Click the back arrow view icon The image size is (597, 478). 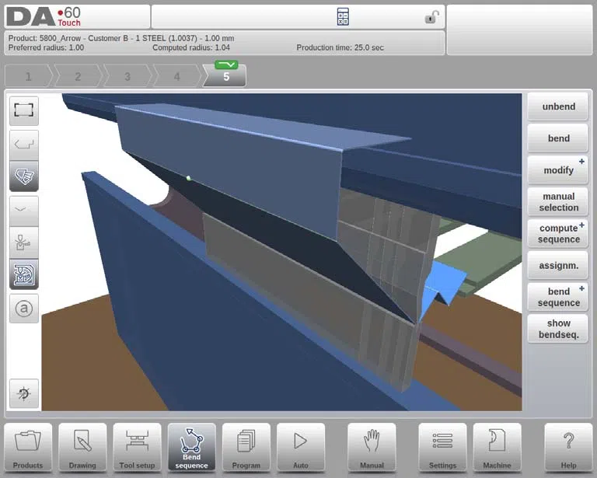point(23,145)
